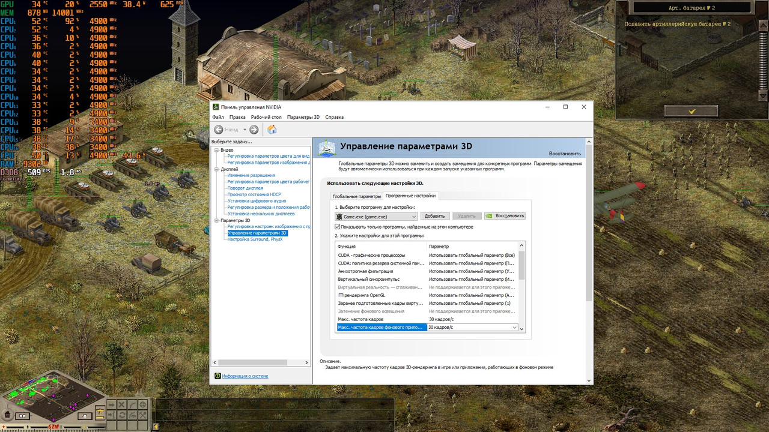Click the Добавить button
The height and width of the screenshot is (432, 769).
[434, 216]
